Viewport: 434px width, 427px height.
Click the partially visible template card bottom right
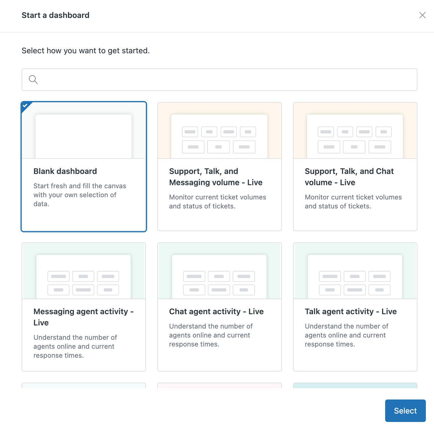point(355,387)
